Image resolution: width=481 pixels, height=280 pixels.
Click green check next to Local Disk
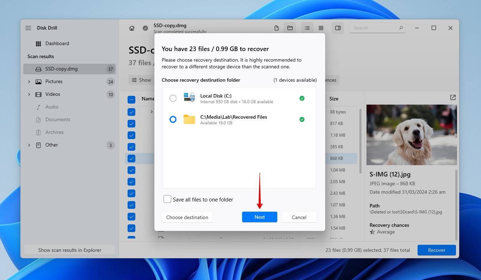tap(302, 98)
